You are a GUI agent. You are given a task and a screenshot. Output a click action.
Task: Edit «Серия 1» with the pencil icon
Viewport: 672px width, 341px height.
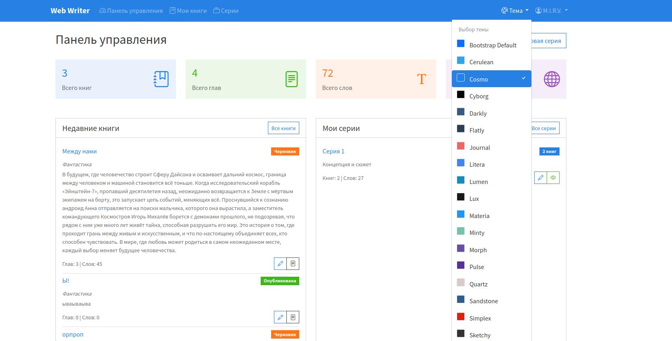[541, 178]
